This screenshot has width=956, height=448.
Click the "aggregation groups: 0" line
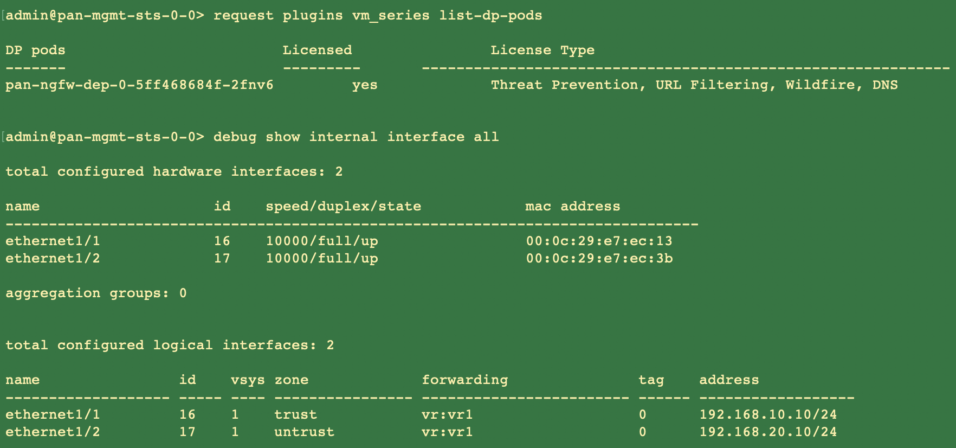coord(96,293)
